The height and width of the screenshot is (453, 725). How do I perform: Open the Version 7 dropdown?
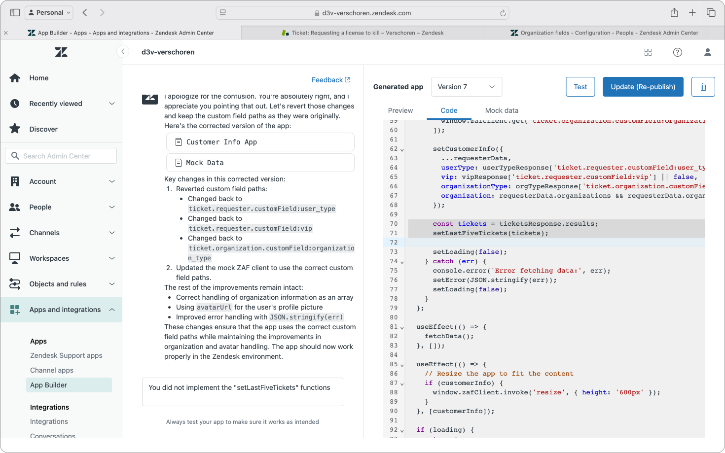pos(467,87)
